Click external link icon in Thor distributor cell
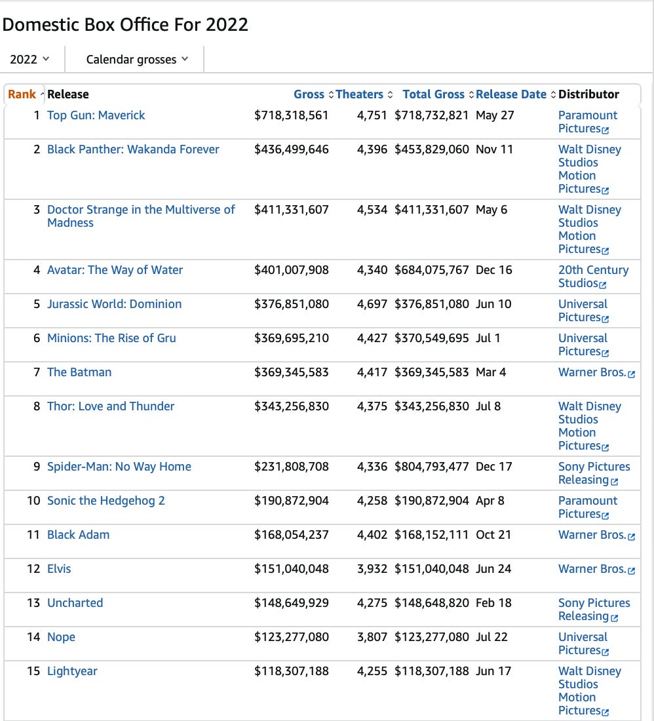The image size is (654, 721). [x=606, y=447]
